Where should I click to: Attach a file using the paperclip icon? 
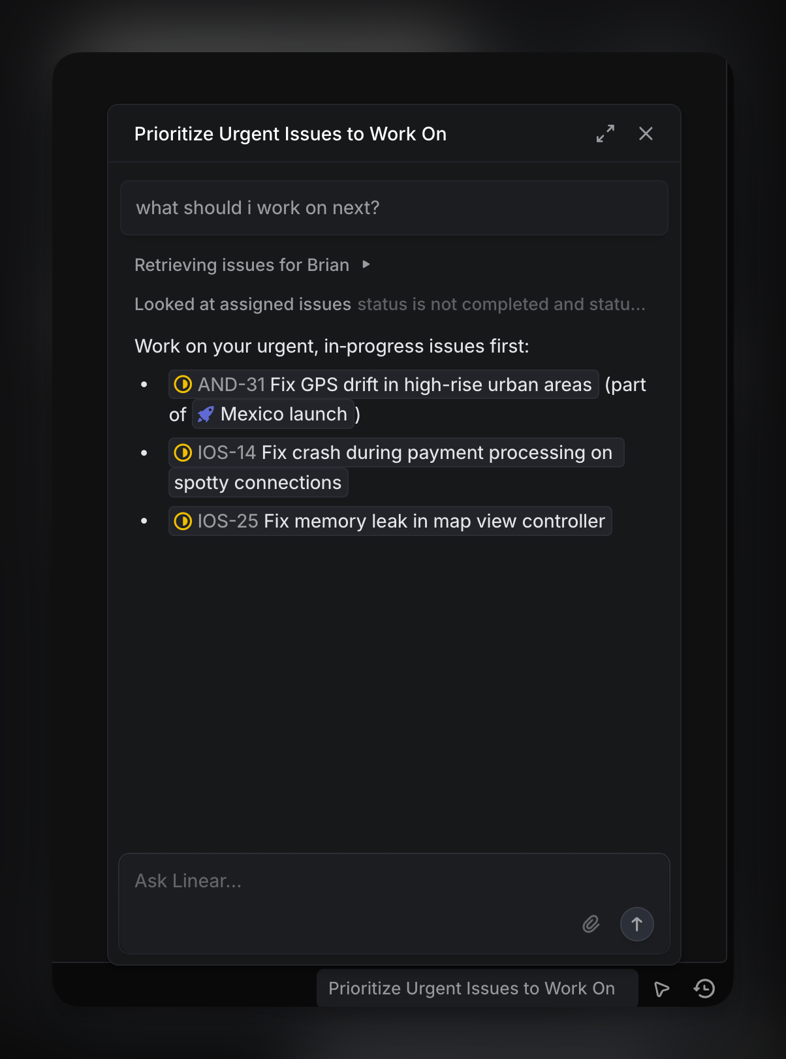pyautogui.click(x=591, y=924)
